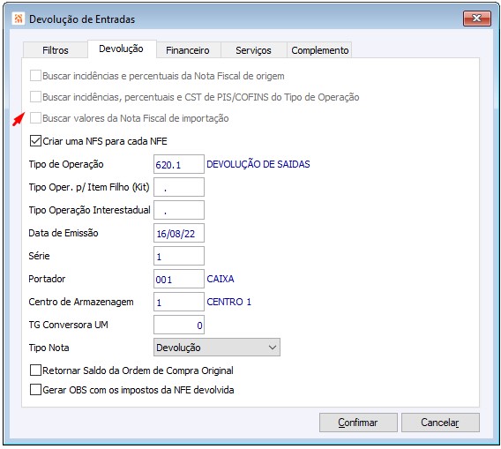Image resolution: width=501 pixels, height=449 pixels.
Task: Click the Portador field showing 001
Action: pos(179,279)
